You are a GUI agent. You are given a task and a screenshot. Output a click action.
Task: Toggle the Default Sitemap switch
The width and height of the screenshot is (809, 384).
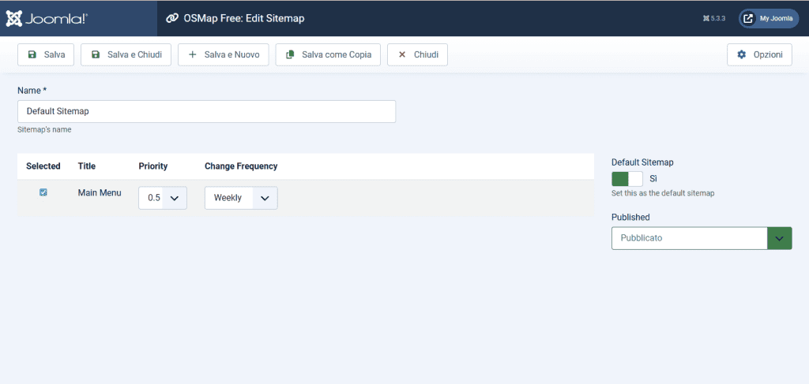pyautogui.click(x=627, y=179)
